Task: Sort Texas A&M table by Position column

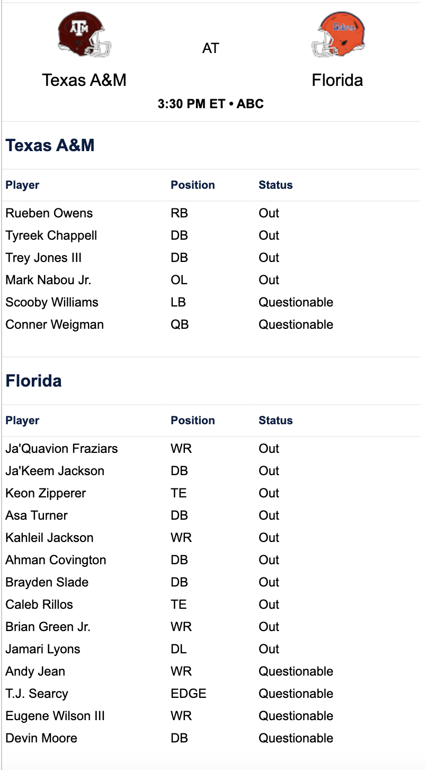Action: [x=193, y=185]
